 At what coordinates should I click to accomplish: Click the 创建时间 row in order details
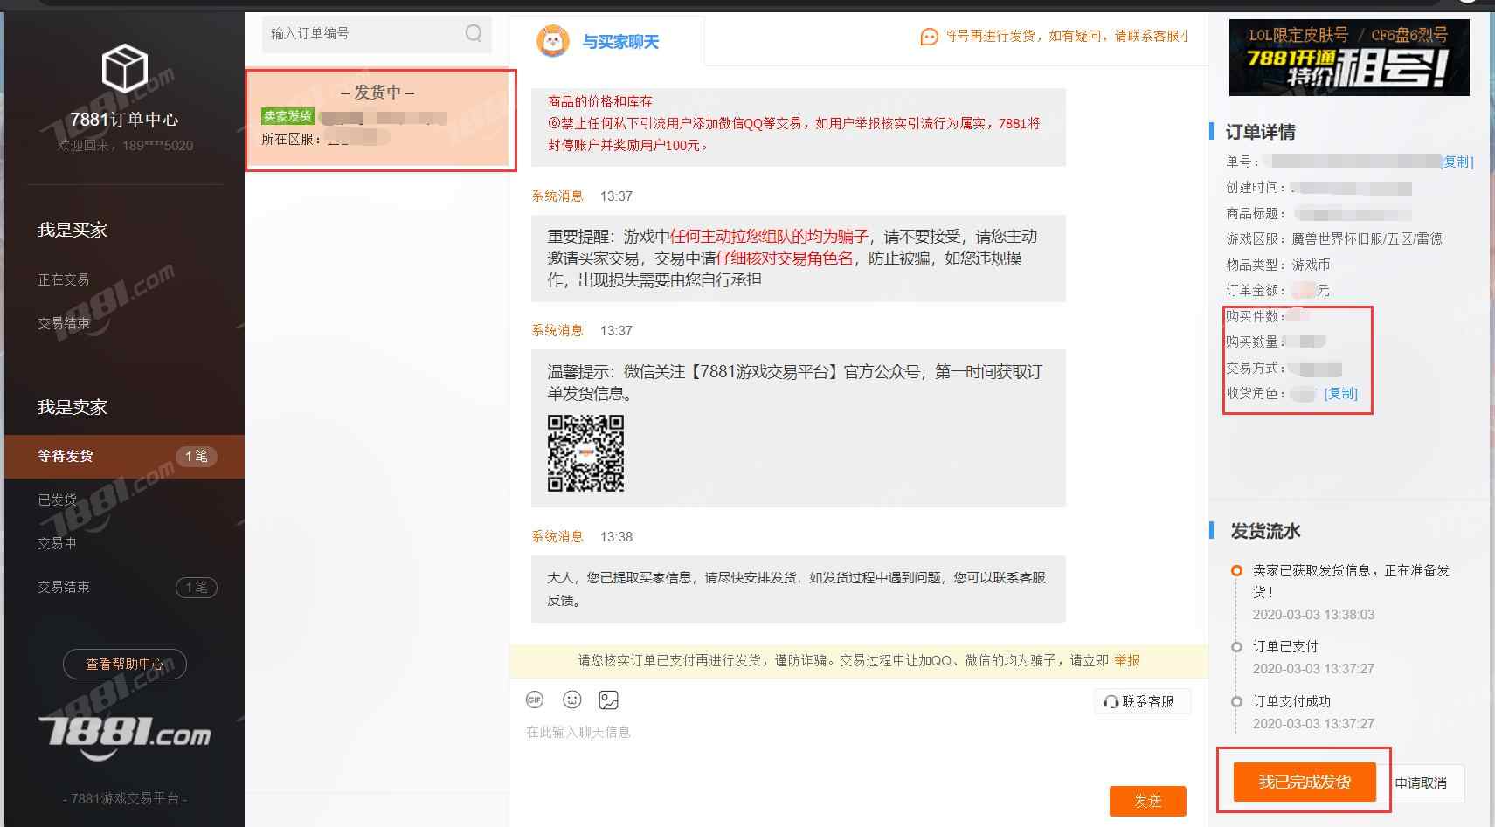tap(1319, 188)
